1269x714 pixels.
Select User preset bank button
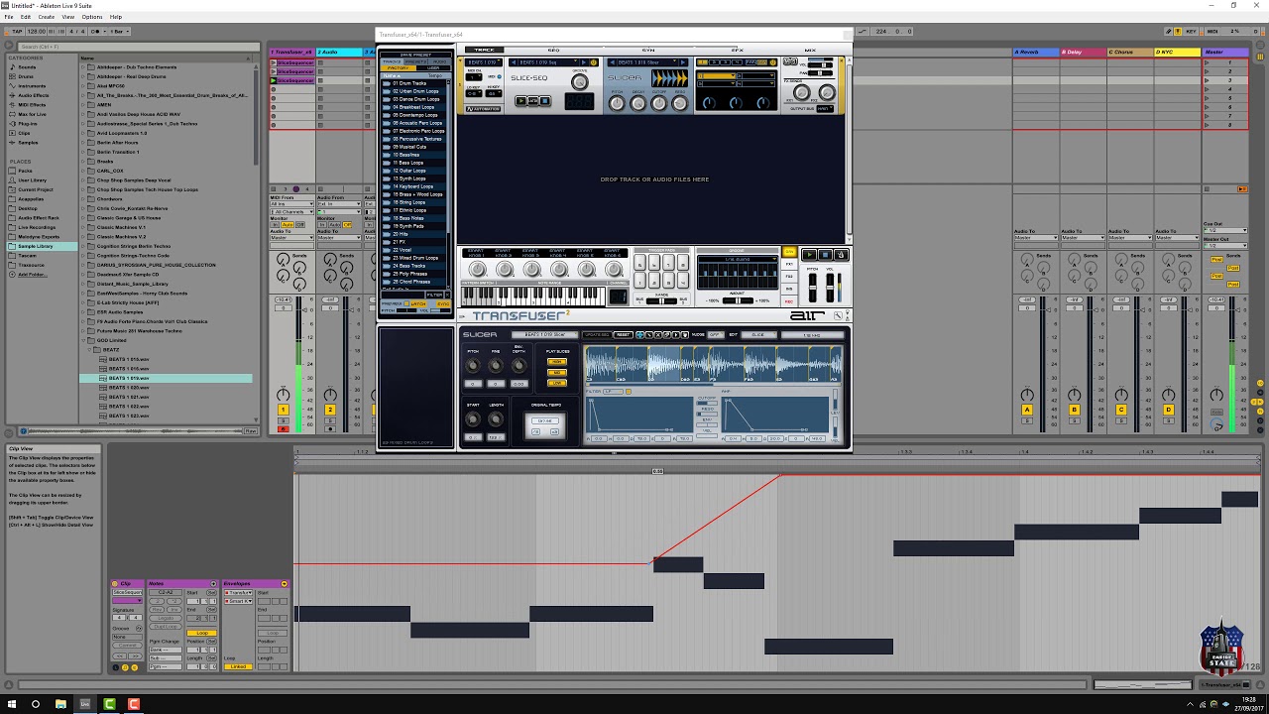(x=432, y=68)
